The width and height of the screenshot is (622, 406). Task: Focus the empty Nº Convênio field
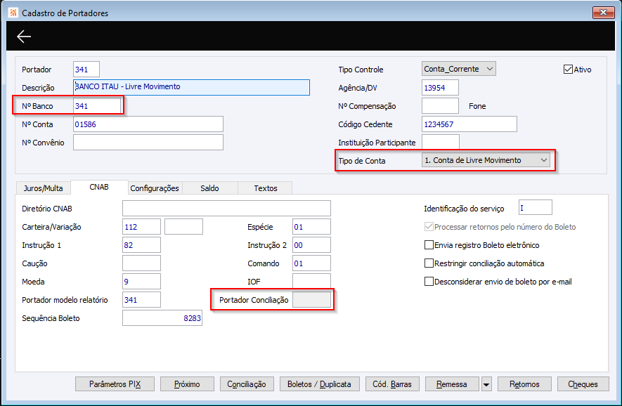[148, 143]
